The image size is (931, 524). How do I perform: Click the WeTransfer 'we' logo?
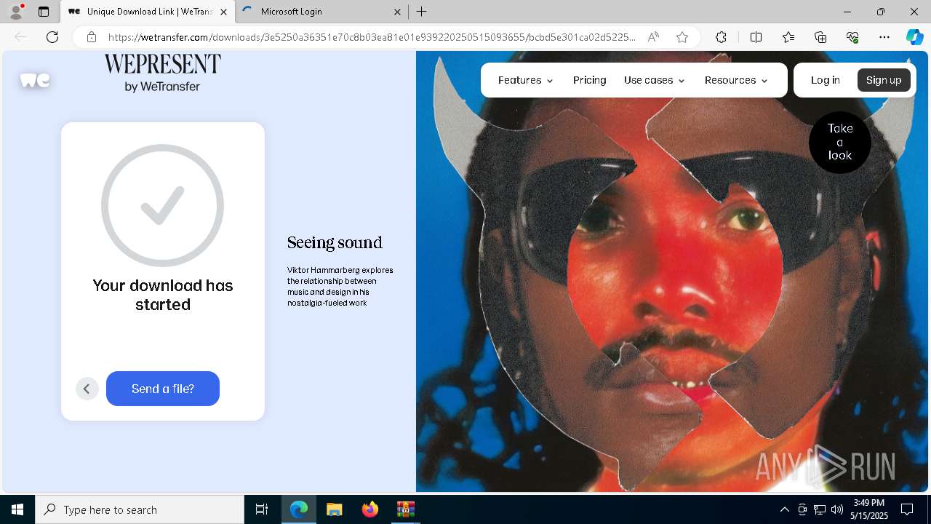click(35, 80)
